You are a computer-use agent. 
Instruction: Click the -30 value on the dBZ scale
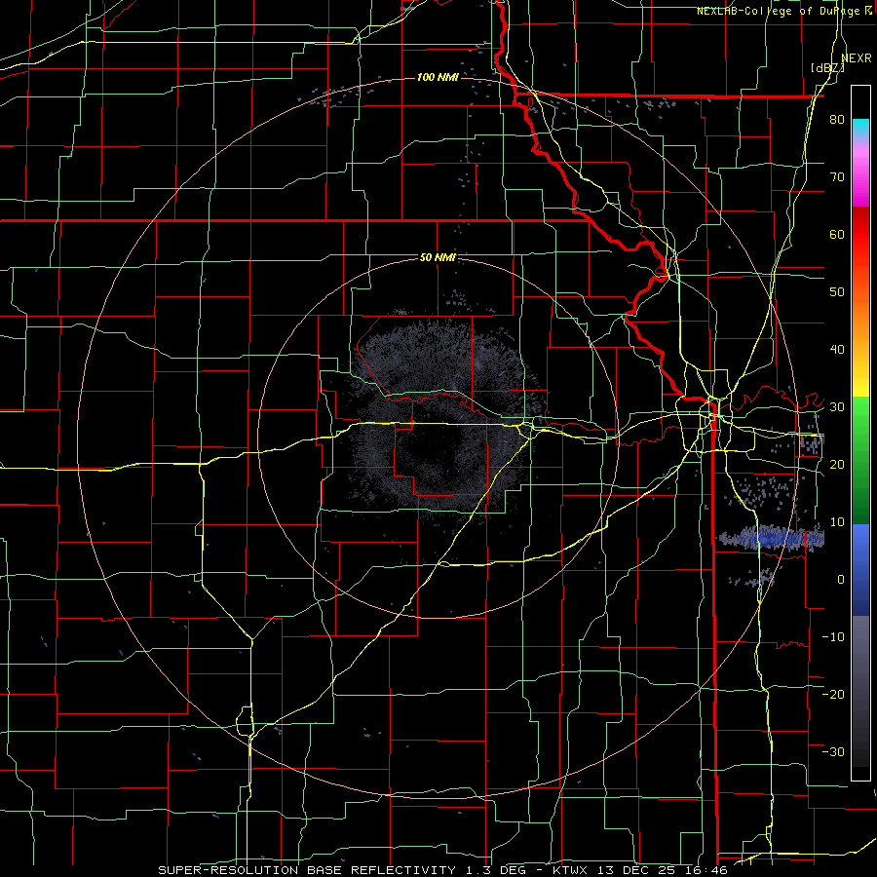tap(833, 751)
